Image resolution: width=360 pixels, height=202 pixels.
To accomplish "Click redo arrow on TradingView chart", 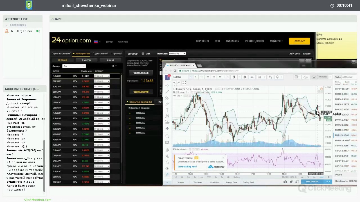I will (179, 83).
